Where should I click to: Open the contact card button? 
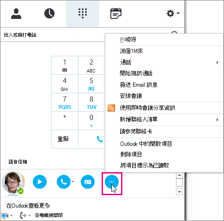(x=88, y=182)
